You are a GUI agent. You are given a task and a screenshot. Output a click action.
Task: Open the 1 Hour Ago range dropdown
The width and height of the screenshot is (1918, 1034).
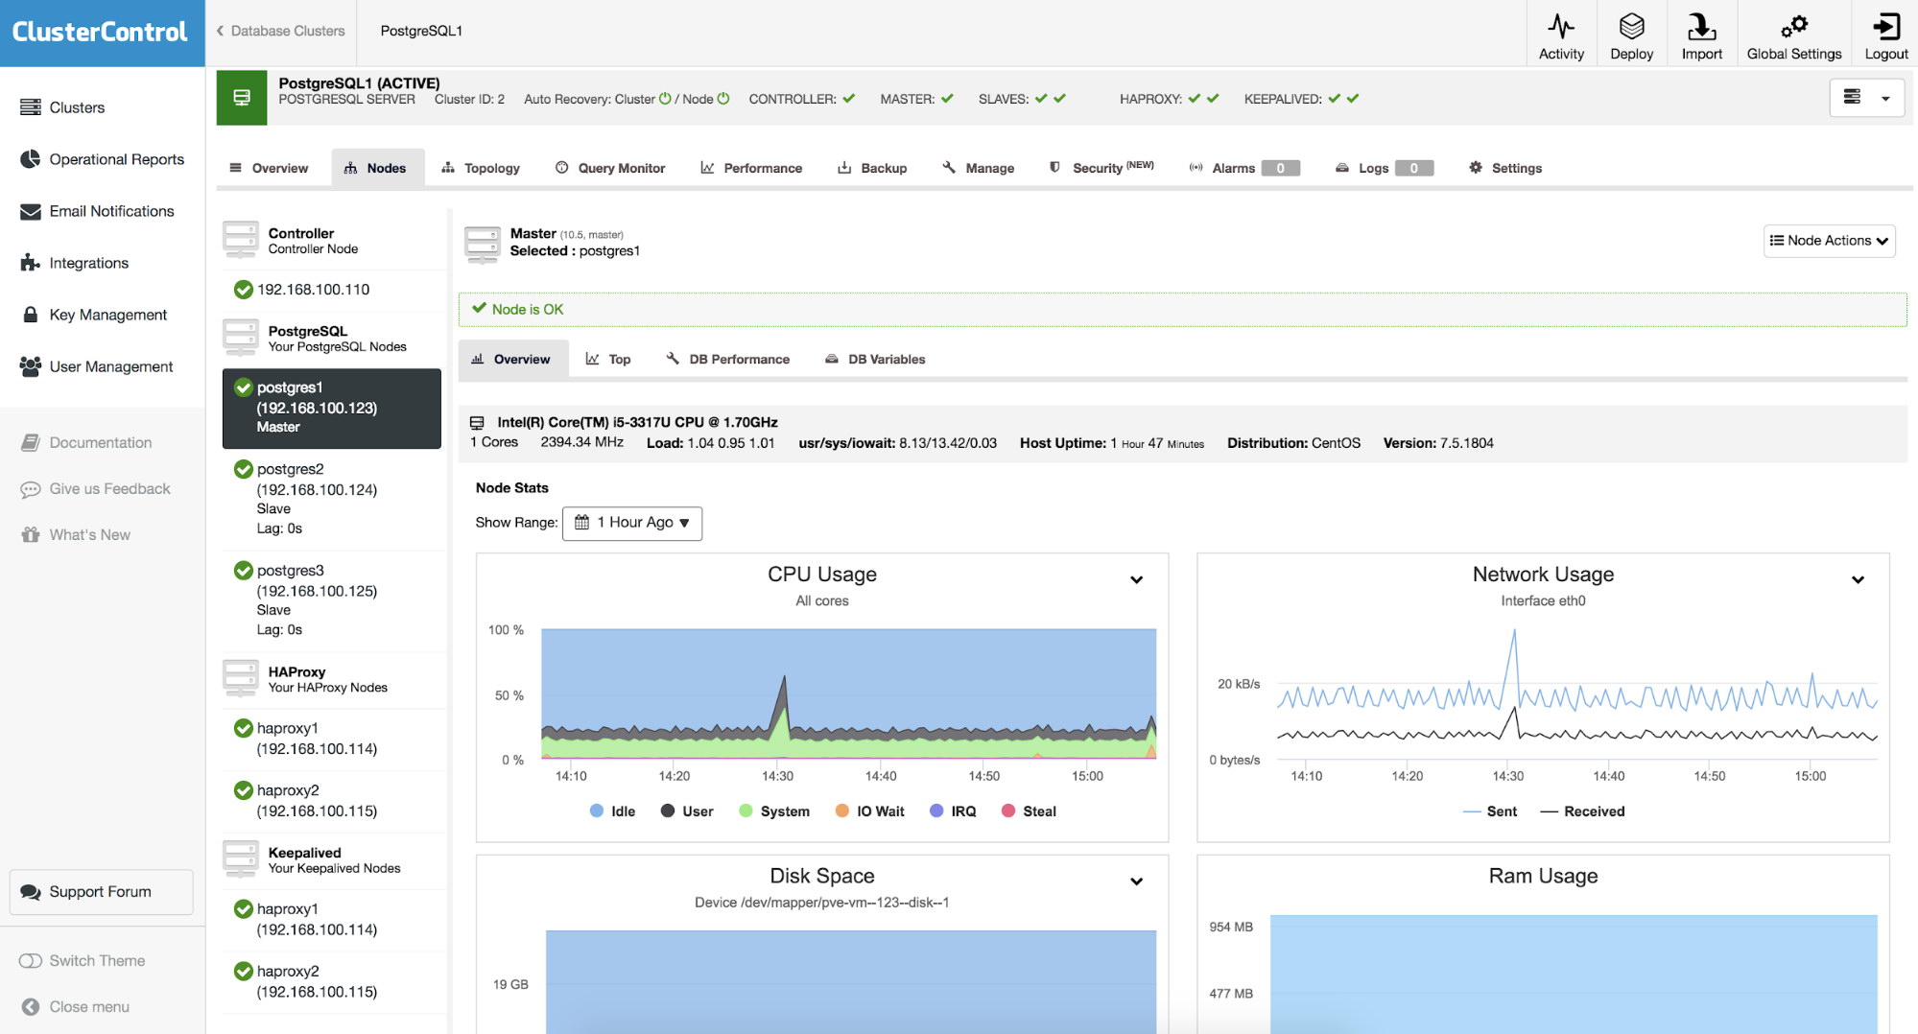pos(632,523)
